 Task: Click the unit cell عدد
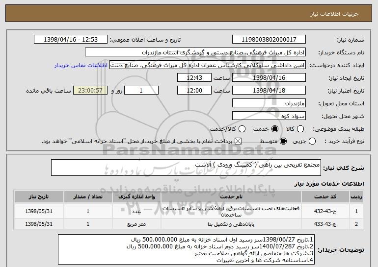(136, 212)
